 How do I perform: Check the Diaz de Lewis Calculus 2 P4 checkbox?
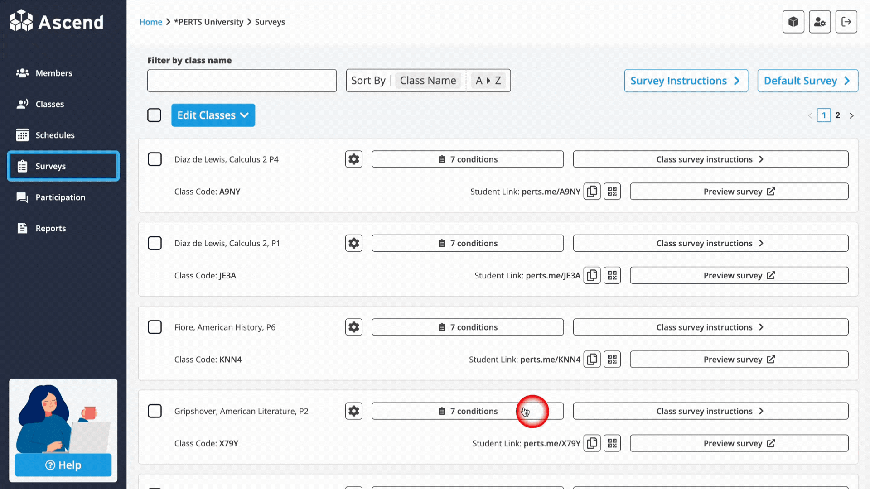(155, 159)
